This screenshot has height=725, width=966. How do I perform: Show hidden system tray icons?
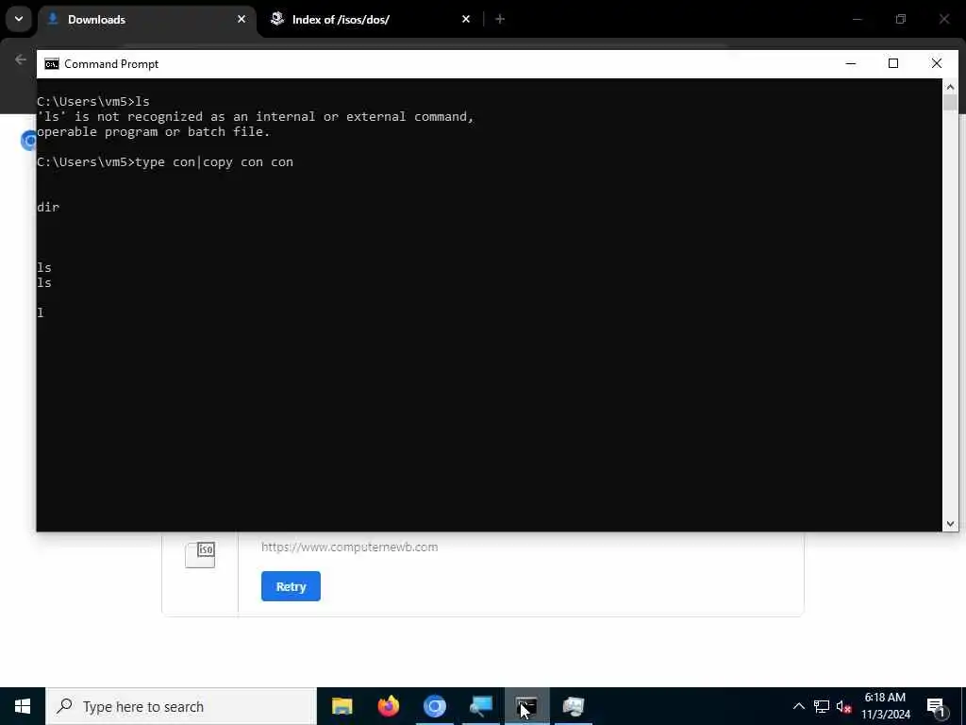click(798, 706)
